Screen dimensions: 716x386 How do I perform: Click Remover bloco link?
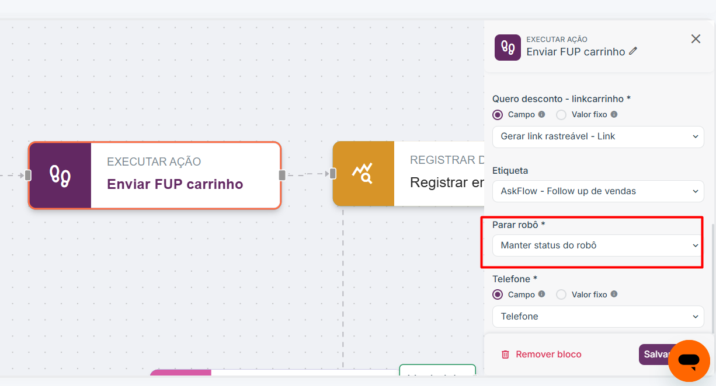[x=548, y=355]
